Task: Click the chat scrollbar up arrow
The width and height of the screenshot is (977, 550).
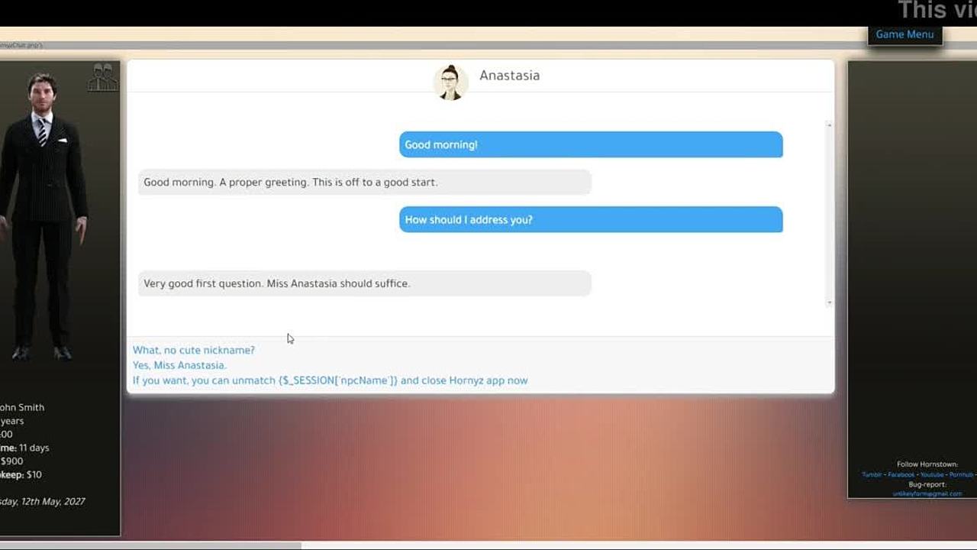Action: click(829, 125)
